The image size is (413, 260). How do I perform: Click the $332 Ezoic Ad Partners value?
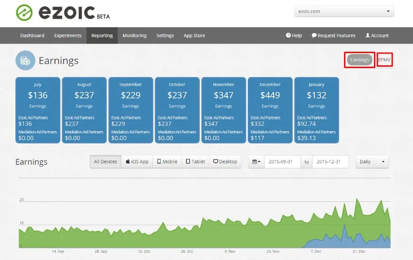257,123
